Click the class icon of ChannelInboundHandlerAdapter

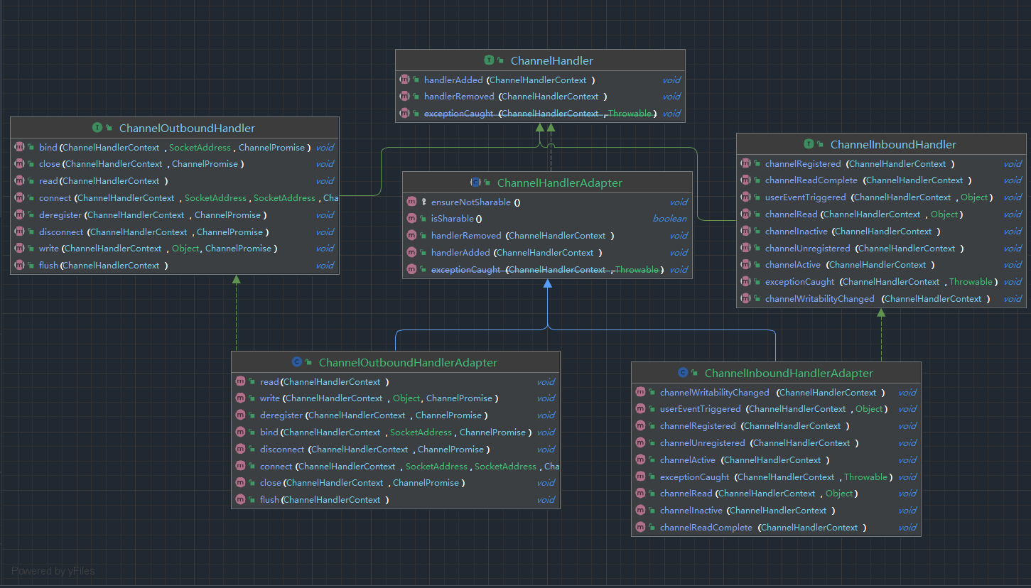pyautogui.click(x=683, y=373)
